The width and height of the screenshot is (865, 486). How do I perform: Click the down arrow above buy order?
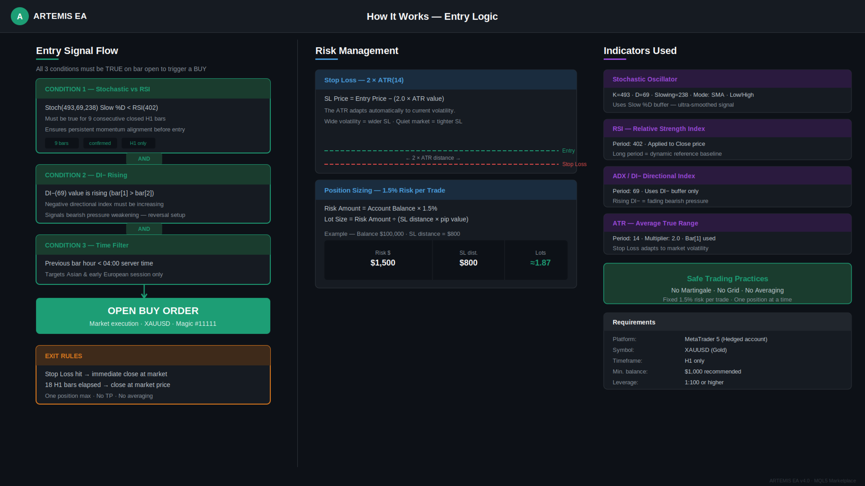click(x=144, y=292)
